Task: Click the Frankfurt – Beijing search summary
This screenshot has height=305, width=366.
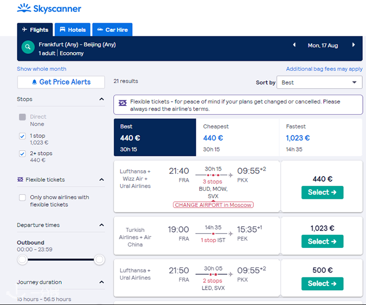Action: point(77,49)
